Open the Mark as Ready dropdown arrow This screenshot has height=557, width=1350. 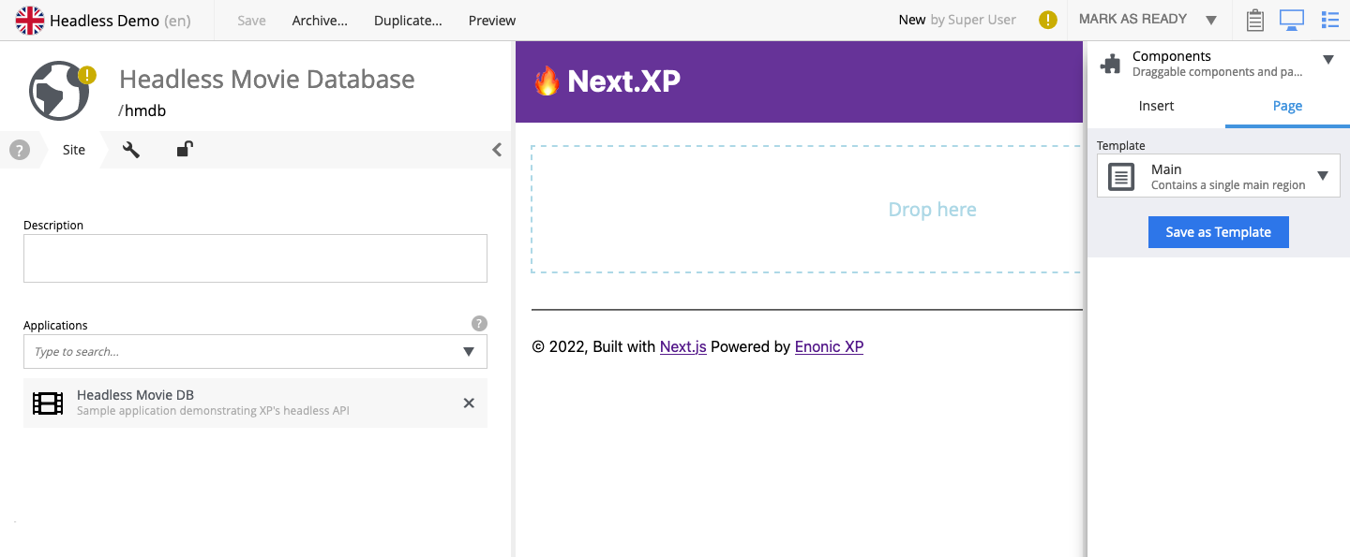1211,20
